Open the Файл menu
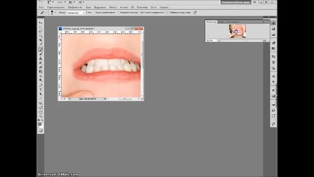 pyautogui.click(x=41, y=7)
